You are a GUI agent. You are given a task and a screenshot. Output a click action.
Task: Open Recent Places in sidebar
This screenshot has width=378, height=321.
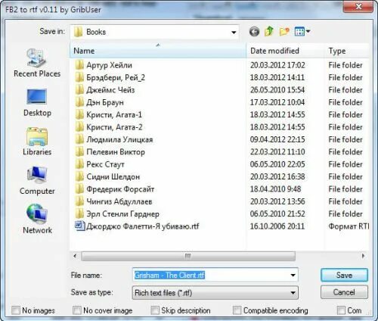click(x=37, y=63)
